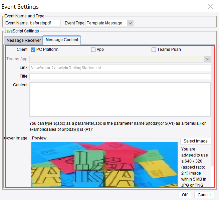This screenshot has width=219, height=200.
Task: Click inside the Content text area
Action: (120, 99)
